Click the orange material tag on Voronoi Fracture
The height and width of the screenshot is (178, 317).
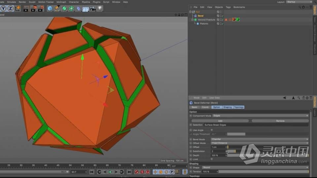[234, 19]
